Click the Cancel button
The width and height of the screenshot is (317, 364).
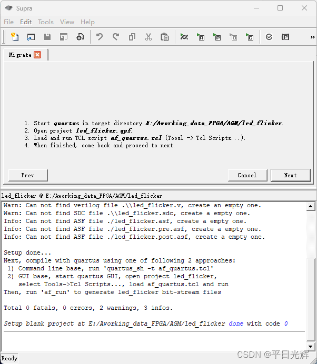click(247, 175)
